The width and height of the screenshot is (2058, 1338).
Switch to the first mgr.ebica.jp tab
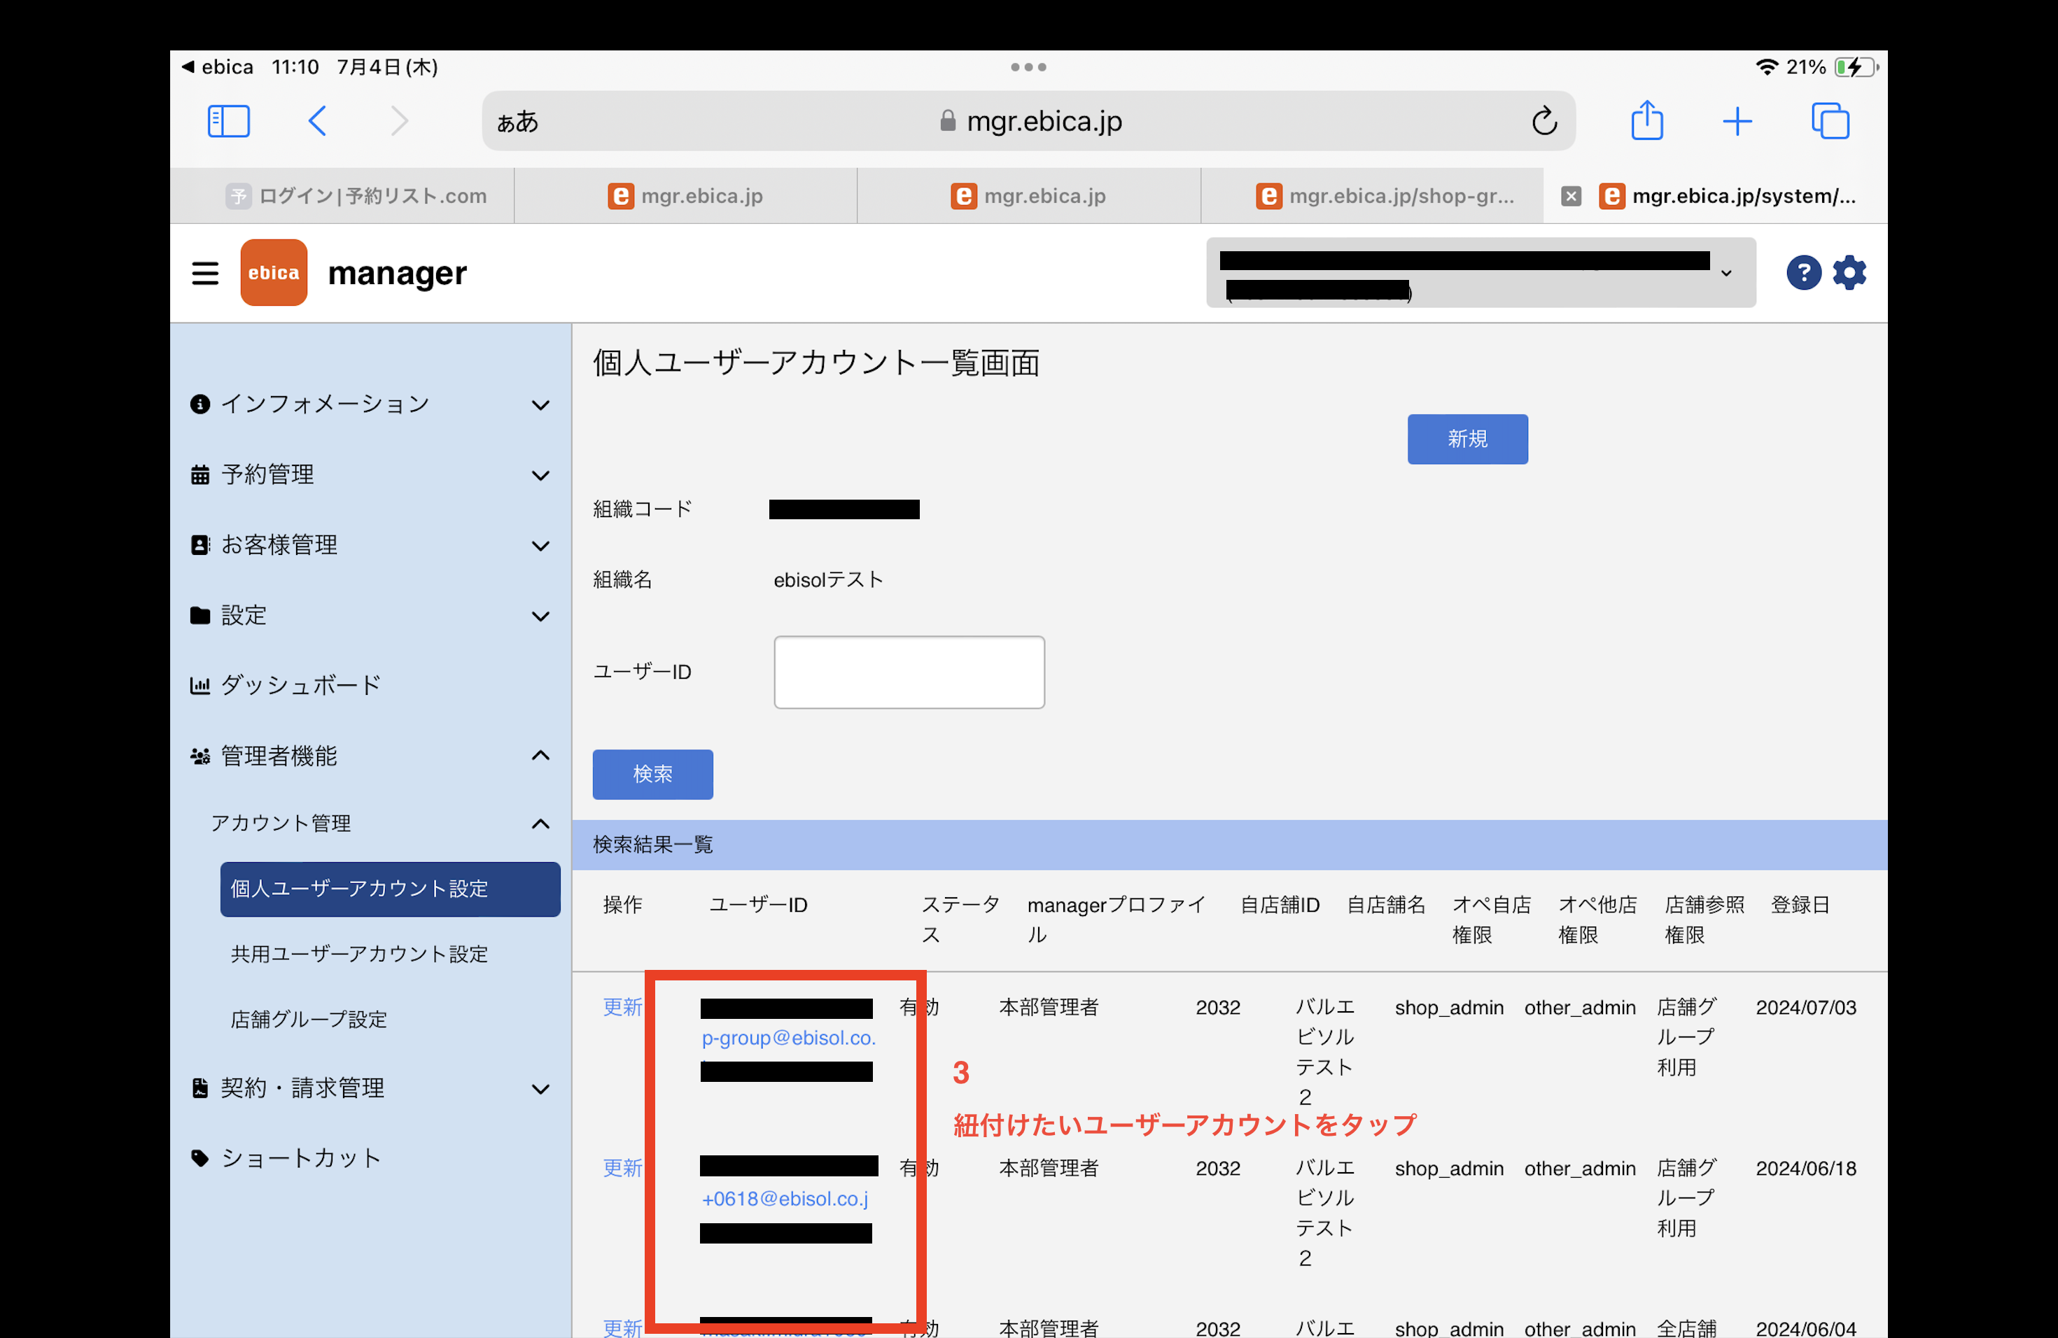coord(685,196)
